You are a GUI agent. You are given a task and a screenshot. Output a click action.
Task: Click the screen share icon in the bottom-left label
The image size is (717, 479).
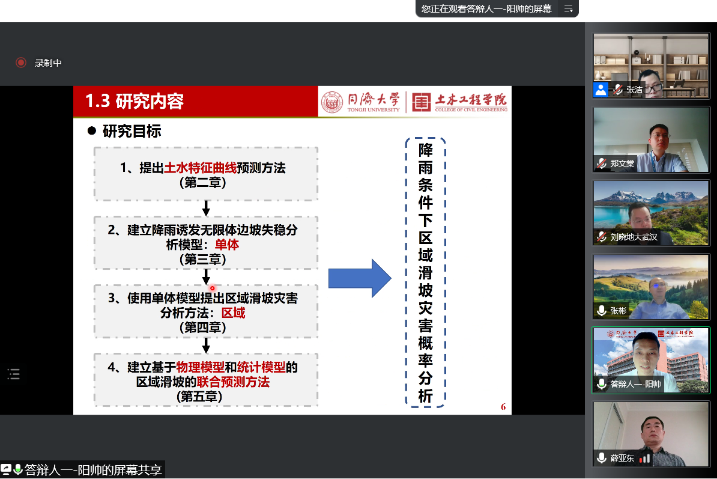(x=6, y=470)
